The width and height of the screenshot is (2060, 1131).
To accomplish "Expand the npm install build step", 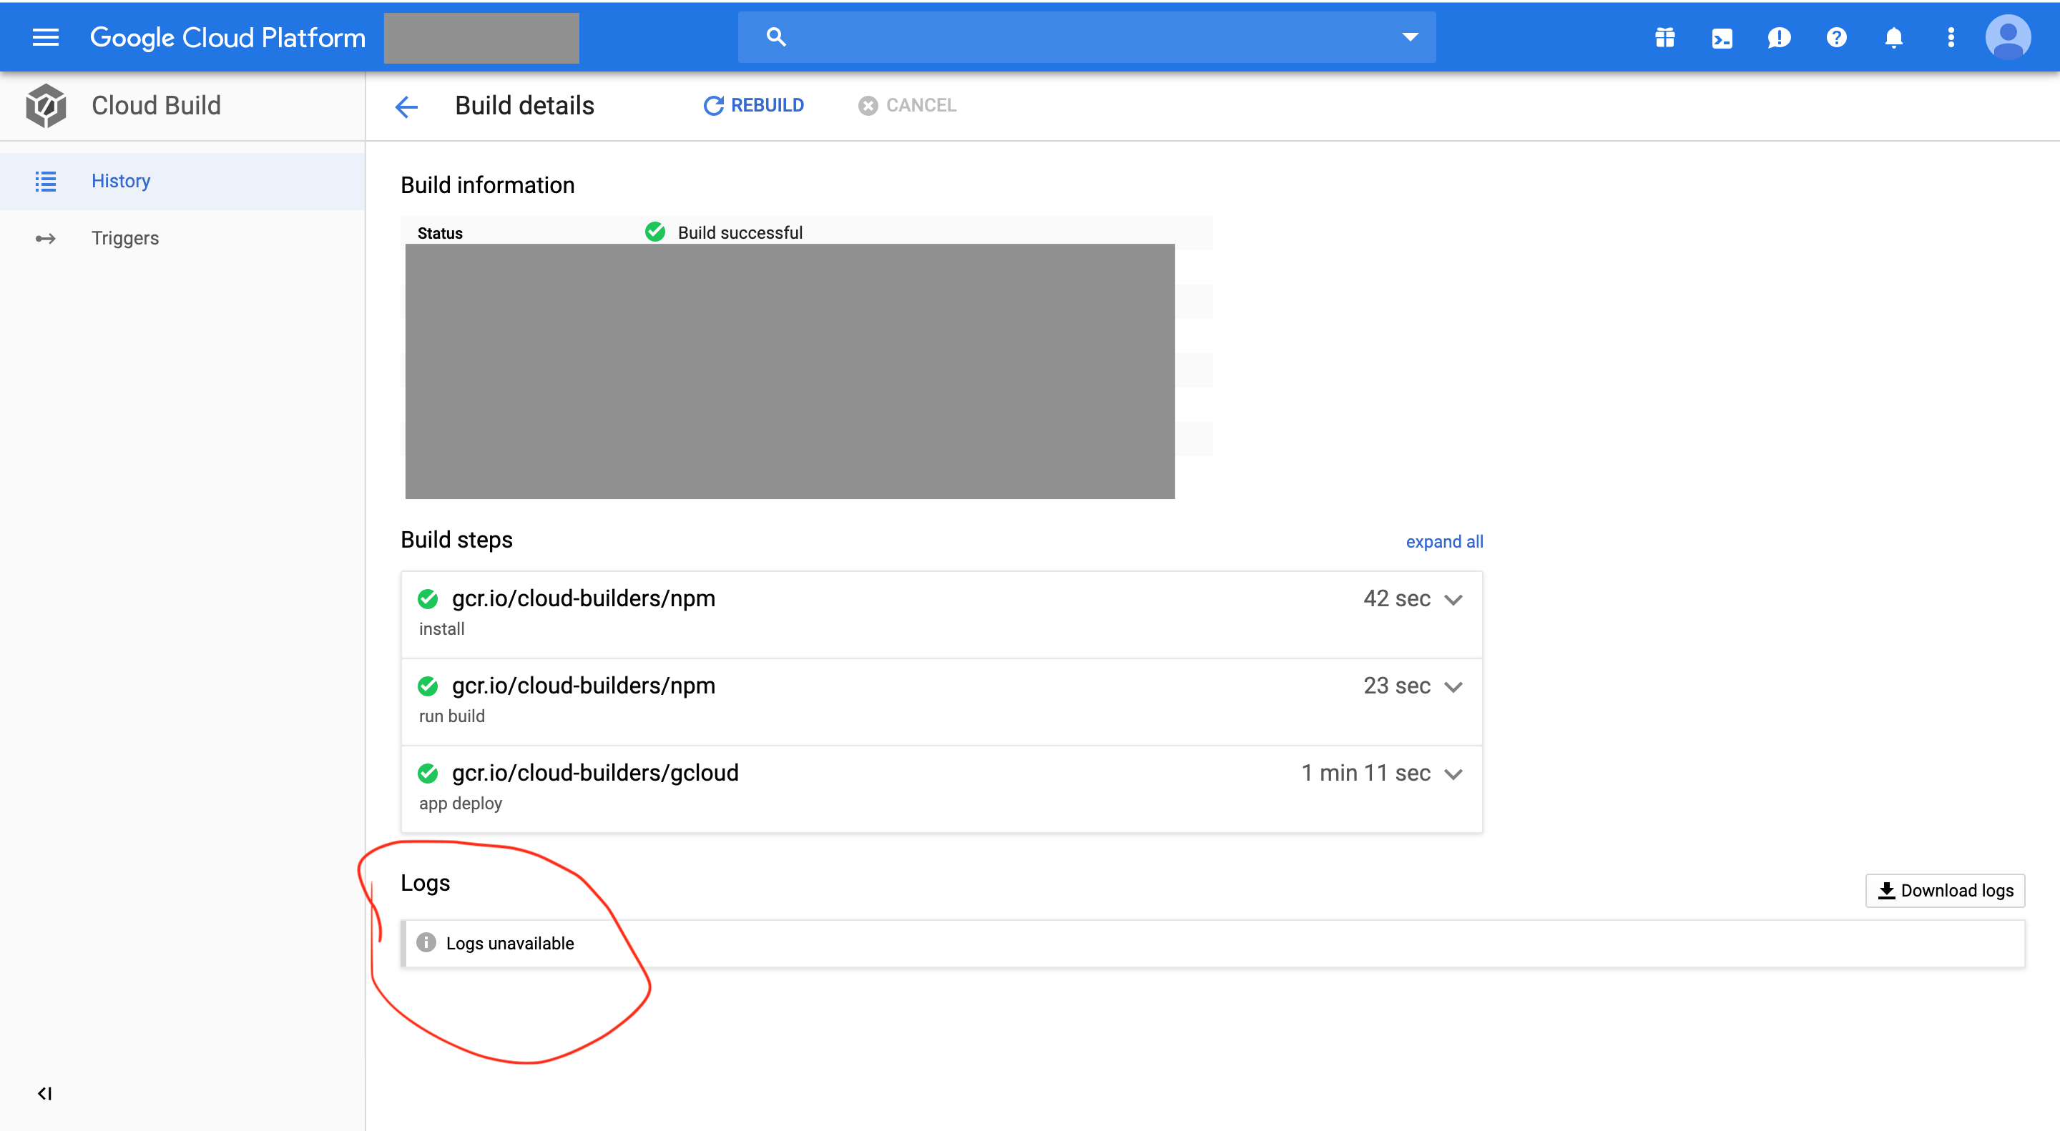I will click(1453, 600).
